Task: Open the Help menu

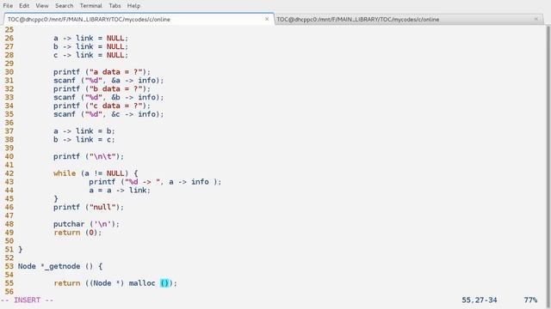Action: (x=133, y=6)
